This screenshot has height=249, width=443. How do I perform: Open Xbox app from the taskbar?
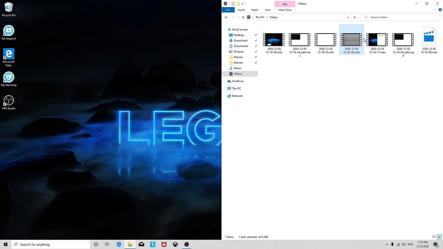[x=175, y=245]
